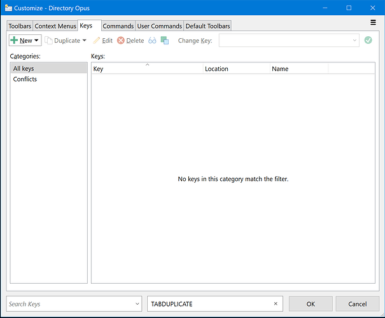The width and height of the screenshot is (385, 318).
Task: Click the Cancel button
Action: [x=357, y=304]
